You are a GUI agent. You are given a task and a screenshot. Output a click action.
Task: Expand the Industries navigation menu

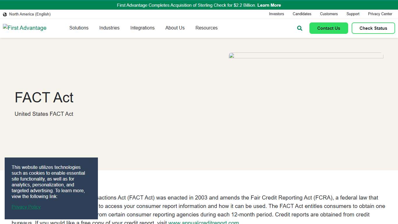pos(109,28)
